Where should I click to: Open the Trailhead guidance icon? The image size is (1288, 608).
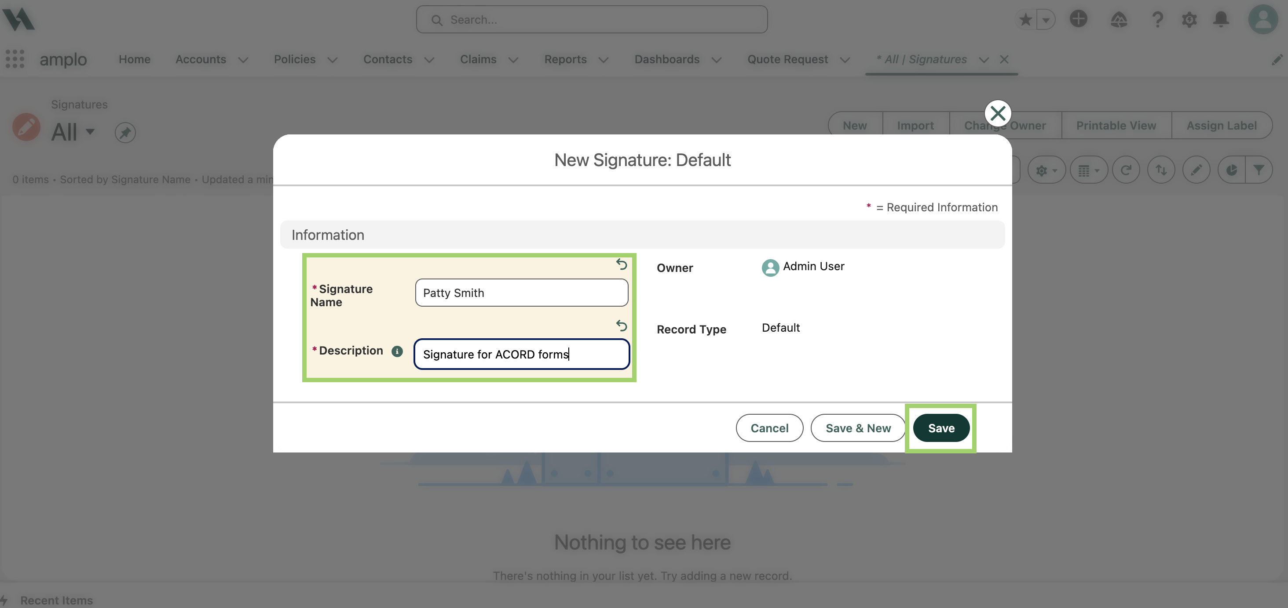pyautogui.click(x=1119, y=19)
